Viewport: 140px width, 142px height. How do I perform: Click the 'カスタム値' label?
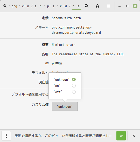40,105
